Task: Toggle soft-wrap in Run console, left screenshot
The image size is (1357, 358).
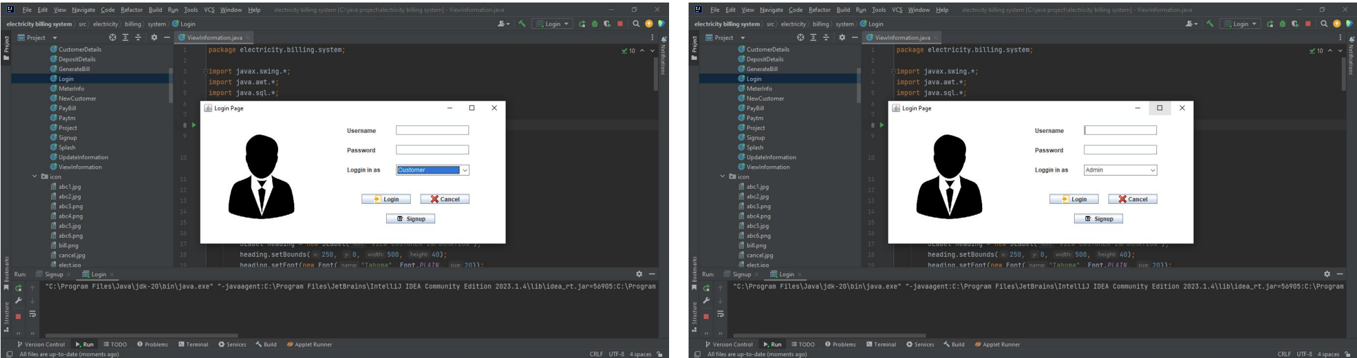Action: click(32, 314)
